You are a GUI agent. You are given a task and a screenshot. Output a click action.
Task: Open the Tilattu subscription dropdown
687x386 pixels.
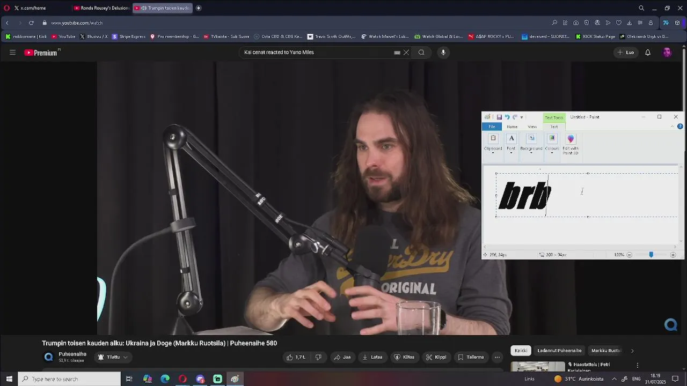coord(113,357)
